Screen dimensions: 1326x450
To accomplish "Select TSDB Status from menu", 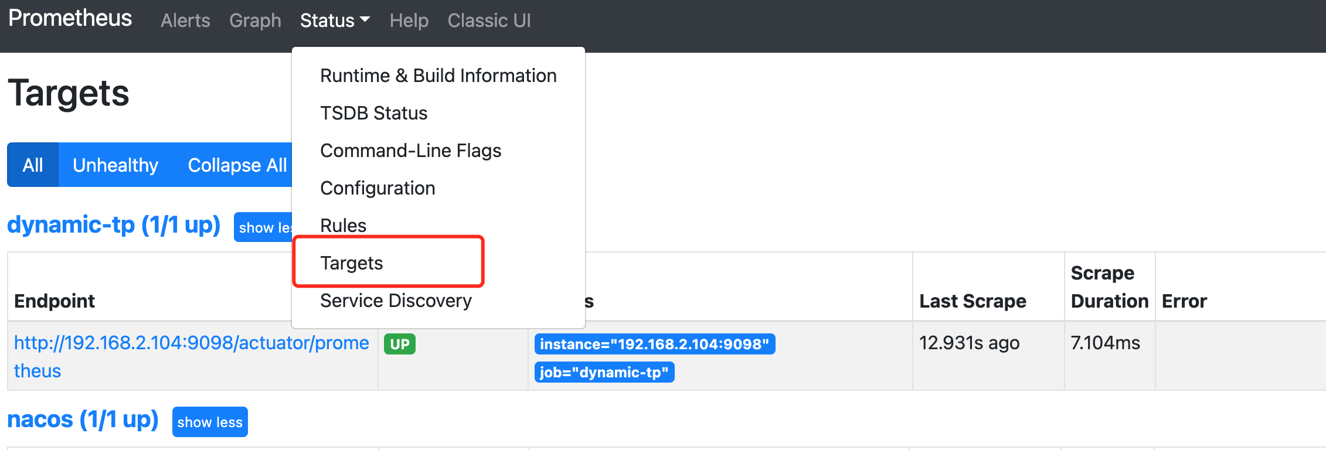I will [438, 113].
